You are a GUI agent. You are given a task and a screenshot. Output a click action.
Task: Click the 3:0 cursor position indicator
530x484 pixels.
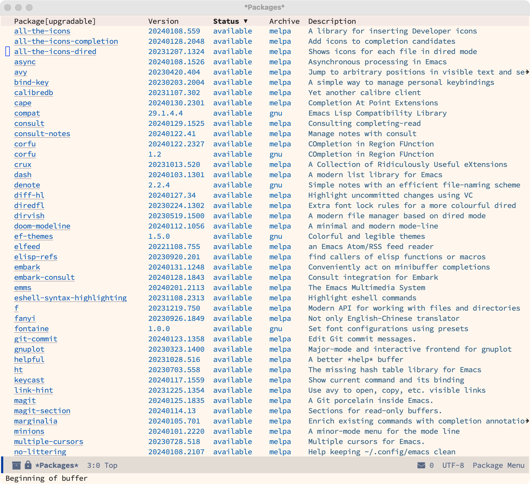point(94,465)
